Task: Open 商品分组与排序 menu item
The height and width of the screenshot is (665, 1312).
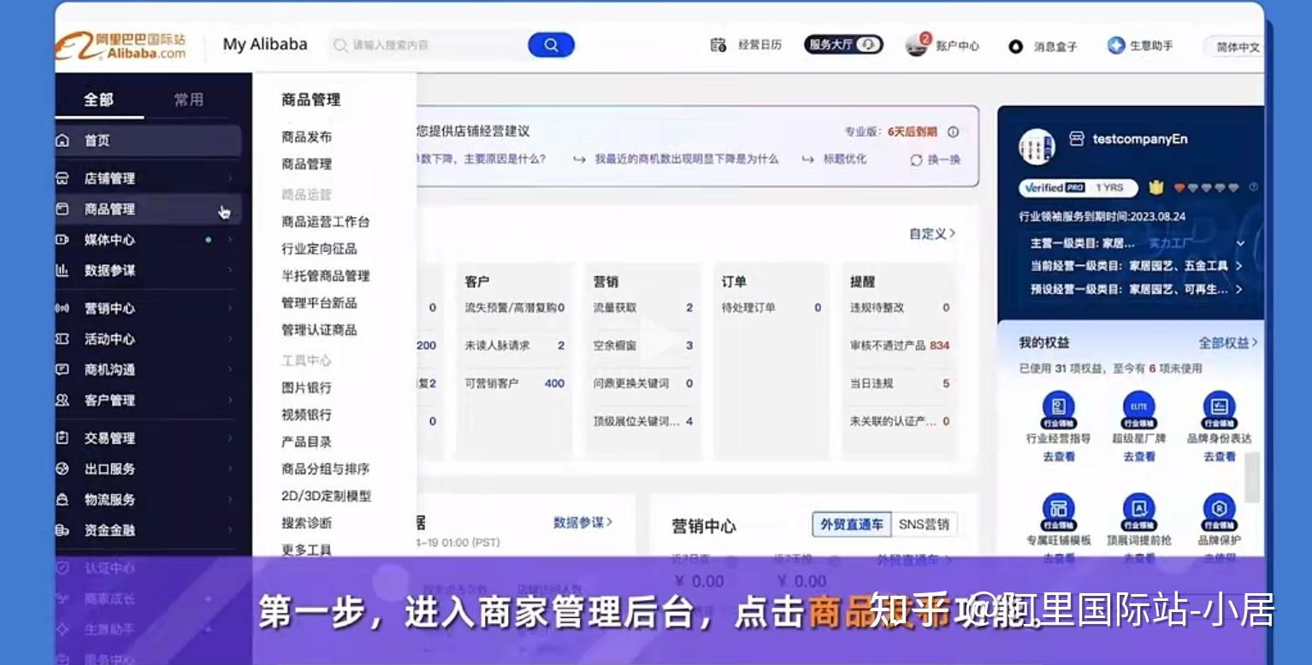Action: [x=326, y=468]
